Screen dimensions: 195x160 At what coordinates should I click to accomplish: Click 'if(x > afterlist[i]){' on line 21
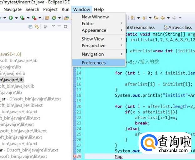tap(151, 112)
